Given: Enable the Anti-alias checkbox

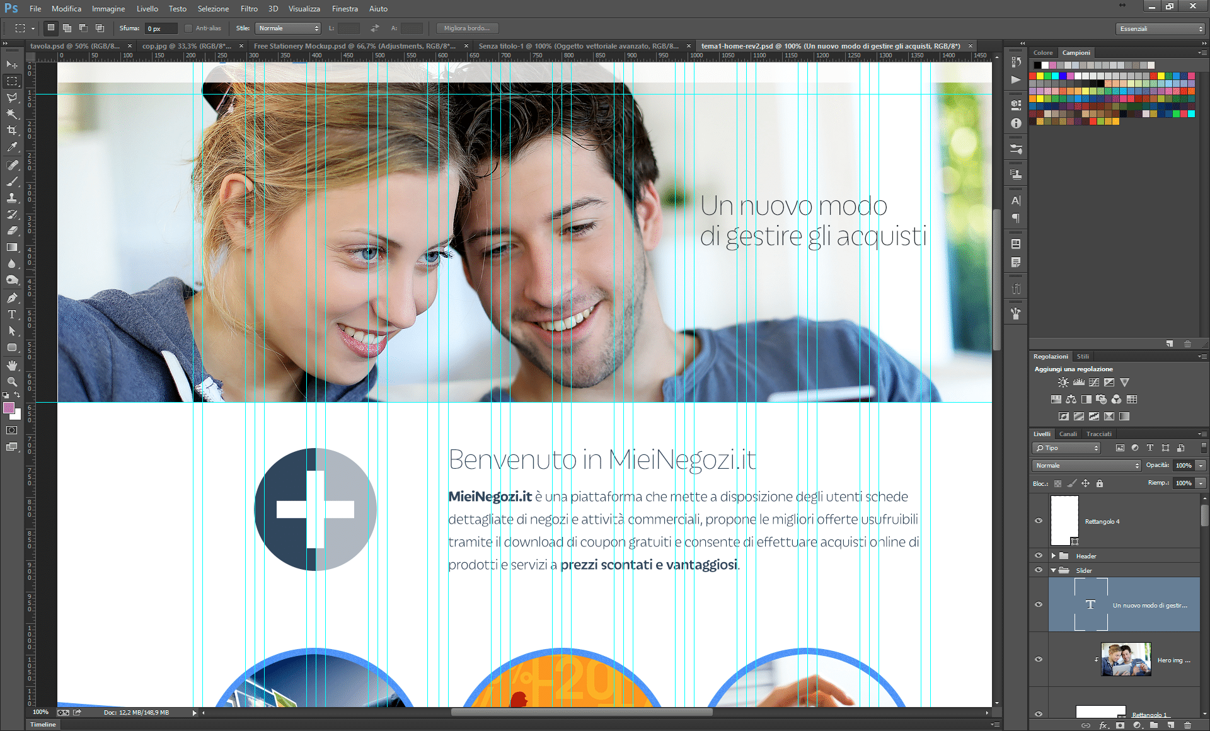Looking at the screenshot, I should coord(188,28).
